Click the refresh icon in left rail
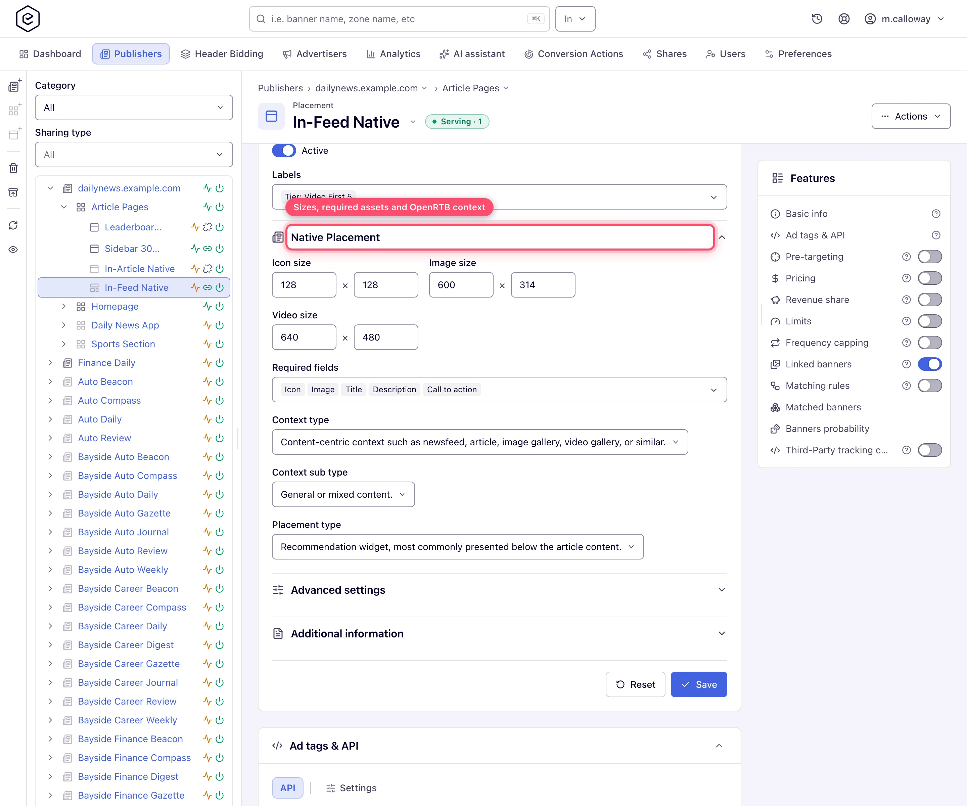The width and height of the screenshot is (967, 806). 13,225
